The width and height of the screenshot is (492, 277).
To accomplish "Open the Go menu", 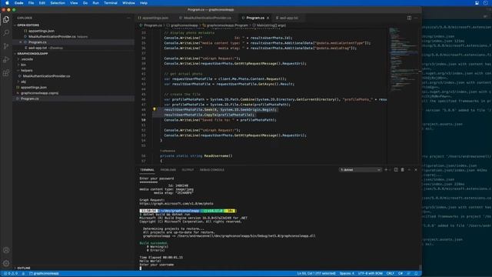I will tap(85, 3).
